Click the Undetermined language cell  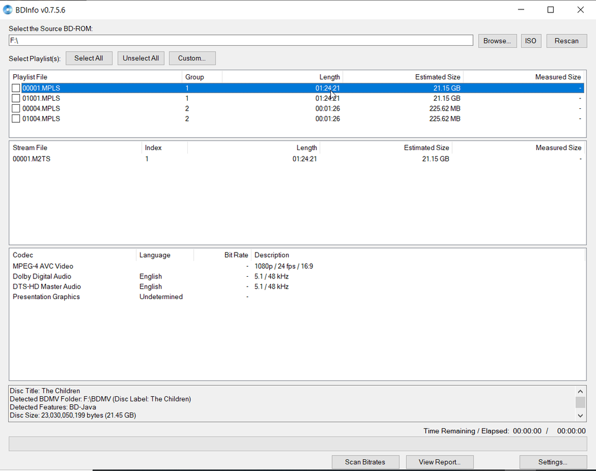coord(161,297)
